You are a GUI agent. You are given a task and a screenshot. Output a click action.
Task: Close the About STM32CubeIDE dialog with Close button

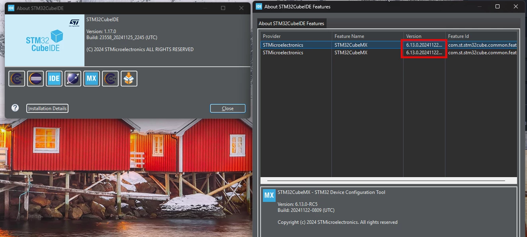coord(228,109)
